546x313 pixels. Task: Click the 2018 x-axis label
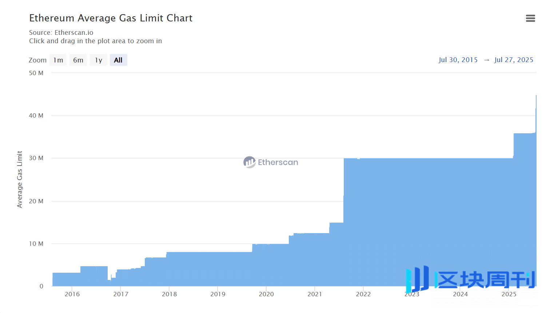(x=169, y=294)
